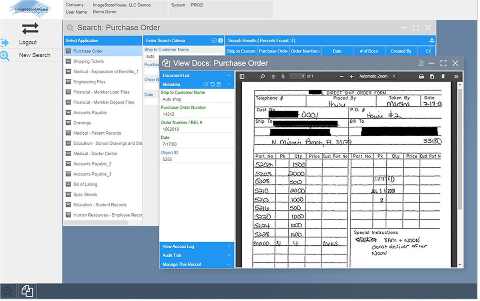Select the Engineering Files application

tap(103, 82)
